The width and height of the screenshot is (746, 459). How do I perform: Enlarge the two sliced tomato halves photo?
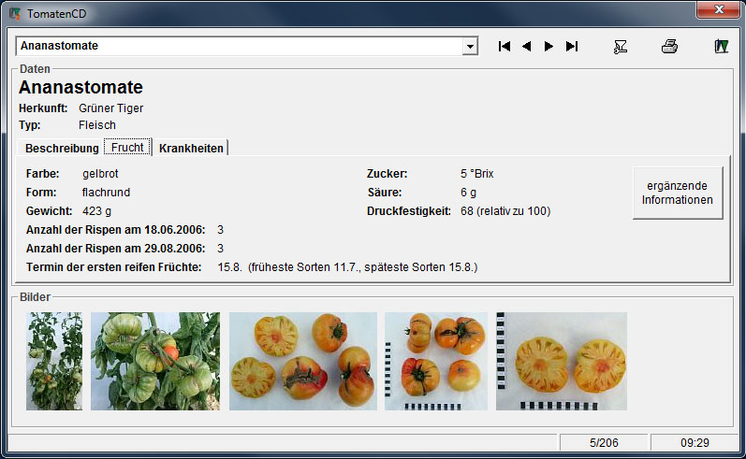click(x=561, y=361)
